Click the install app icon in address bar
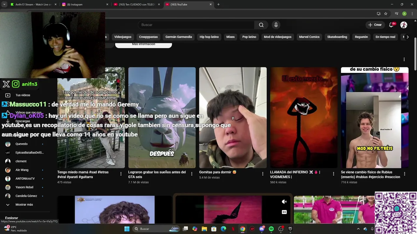The width and height of the screenshot is (417, 234). (x=379, y=14)
